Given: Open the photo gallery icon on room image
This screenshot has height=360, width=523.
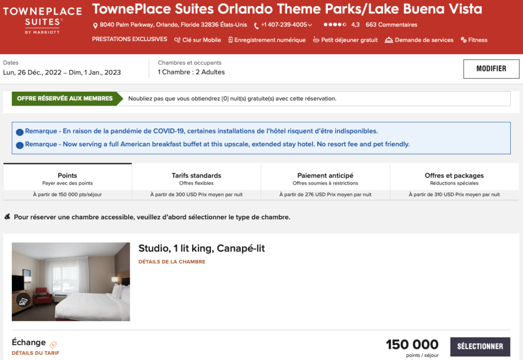Looking at the screenshot, I should pyautogui.click(x=23, y=301).
